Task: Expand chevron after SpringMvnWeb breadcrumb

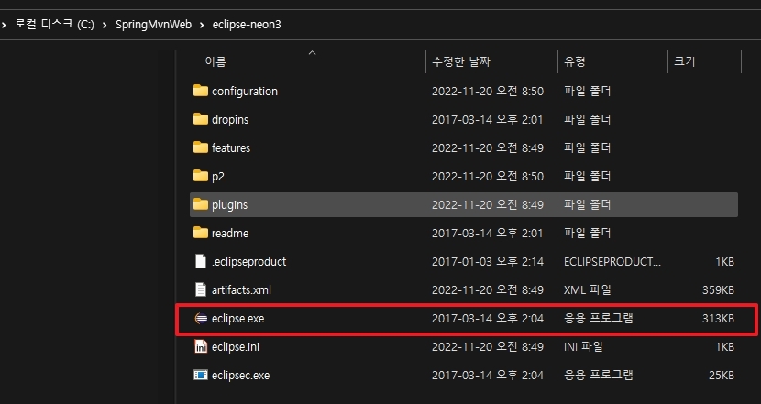Action: pos(202,25)
